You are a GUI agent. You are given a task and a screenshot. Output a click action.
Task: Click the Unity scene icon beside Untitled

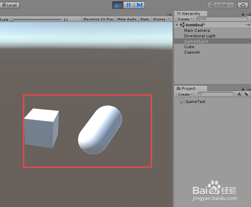(x=182, y=25)
